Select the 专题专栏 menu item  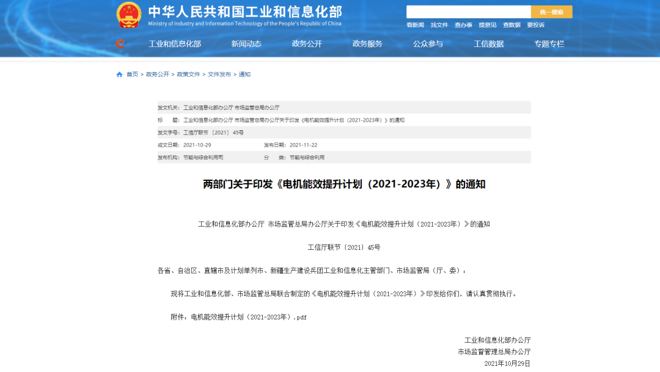pos(549,43)
